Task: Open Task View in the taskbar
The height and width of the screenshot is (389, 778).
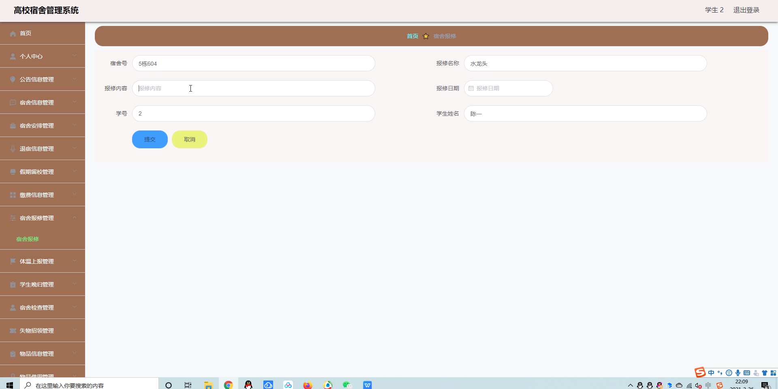Action: click(x=188, y=385)
